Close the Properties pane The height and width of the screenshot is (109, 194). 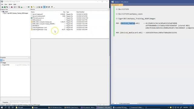click(x=29, y=58)
